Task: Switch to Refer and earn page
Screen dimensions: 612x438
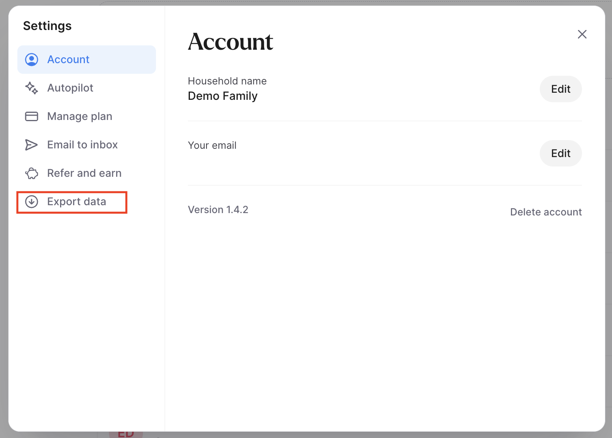Action: pyautogui.click(x=84, y=173)
